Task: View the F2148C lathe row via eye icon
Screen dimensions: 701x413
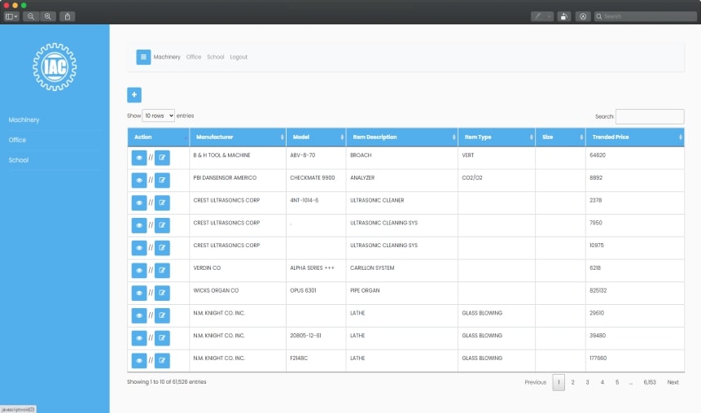Action: point(139,360)
